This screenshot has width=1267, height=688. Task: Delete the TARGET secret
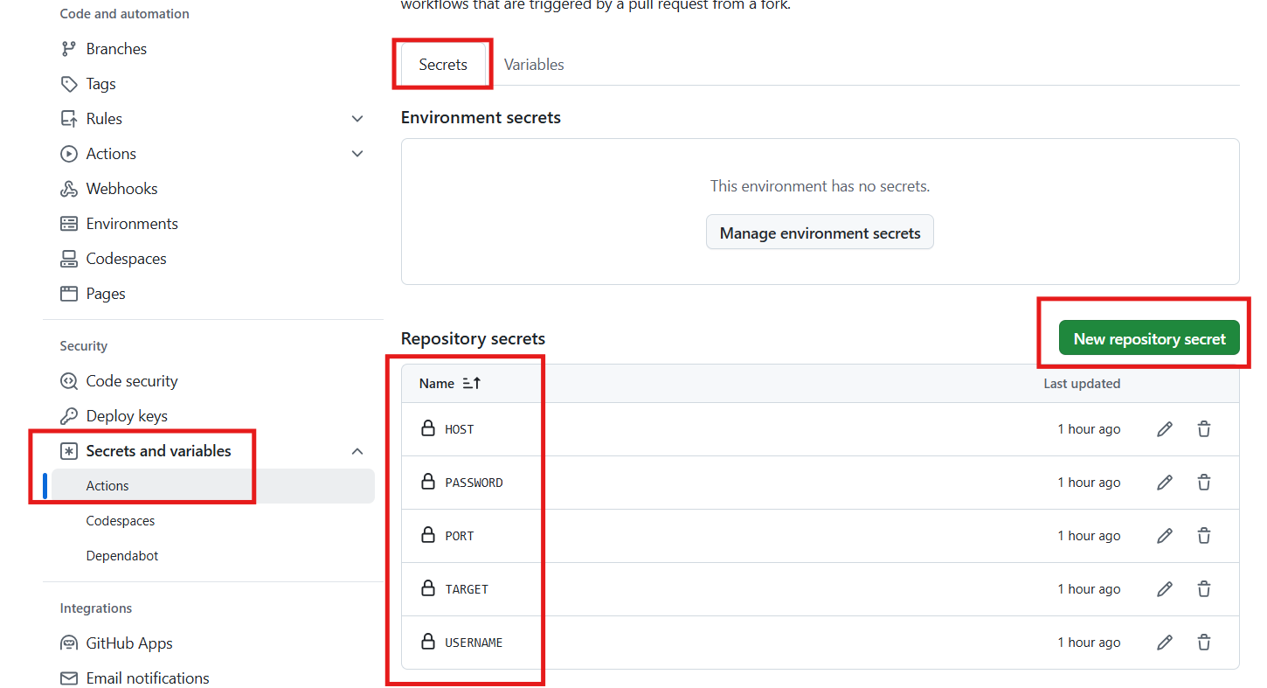[1204, 589]
